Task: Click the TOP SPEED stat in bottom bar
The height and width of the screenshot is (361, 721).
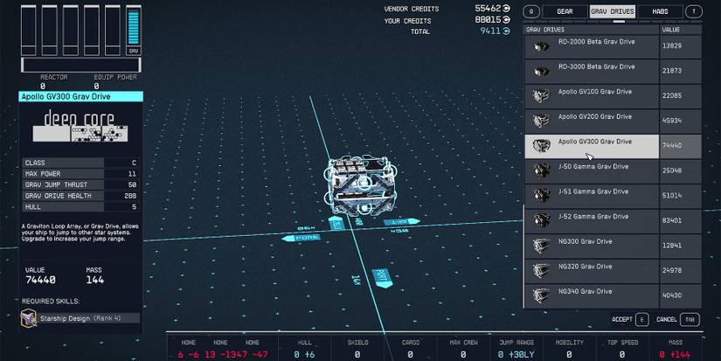Action: coord(622,349)
